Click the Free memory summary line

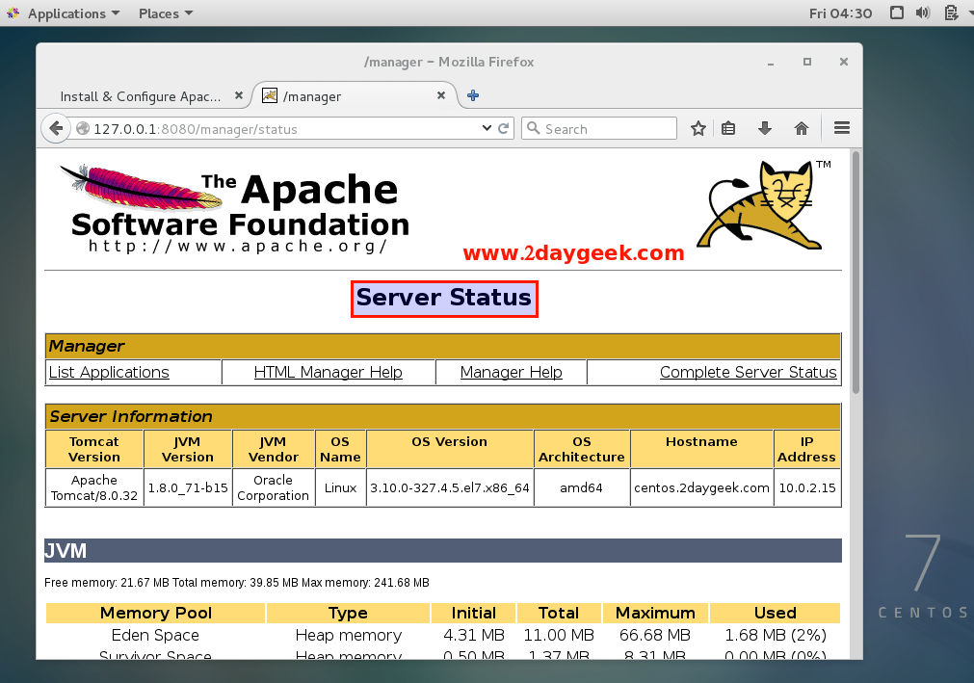(x=237, y=583)
